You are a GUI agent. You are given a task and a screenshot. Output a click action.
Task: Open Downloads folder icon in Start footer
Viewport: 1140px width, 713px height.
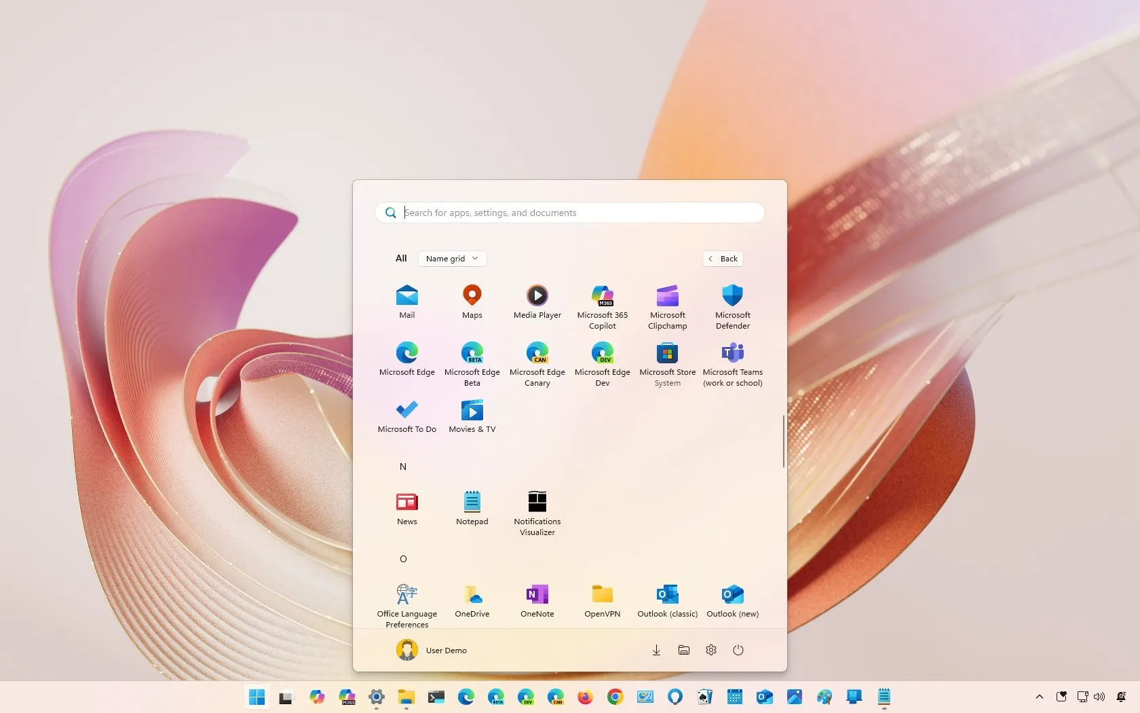coord(656,651)
